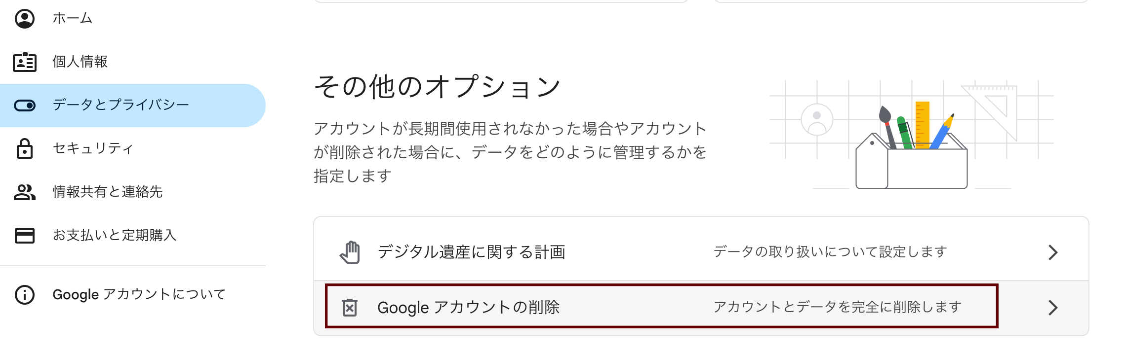Expand the Google アカウントの削除 chevron arrow

[1052, 308]
